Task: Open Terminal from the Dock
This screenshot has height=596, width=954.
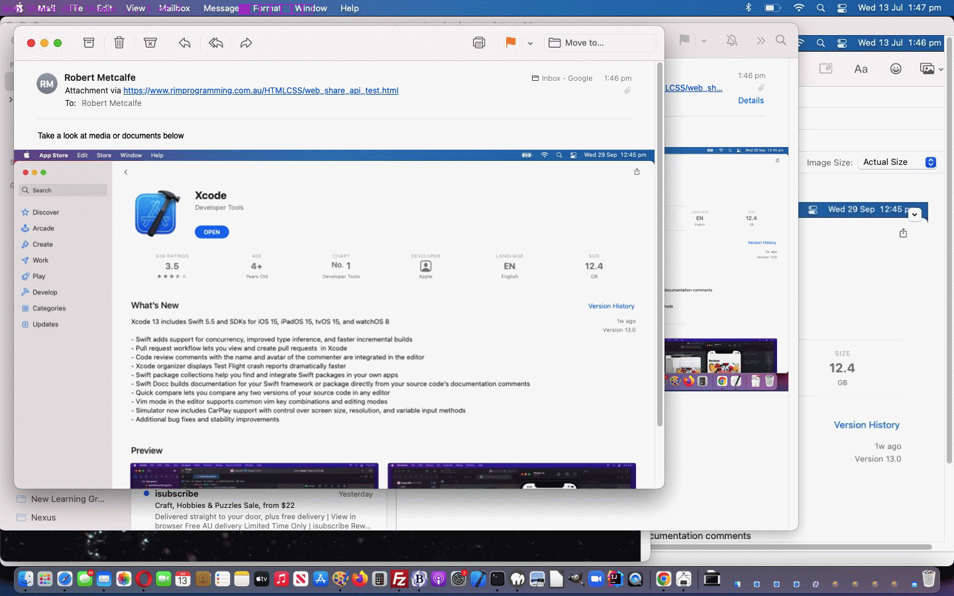Action: [x=498, y=579]
